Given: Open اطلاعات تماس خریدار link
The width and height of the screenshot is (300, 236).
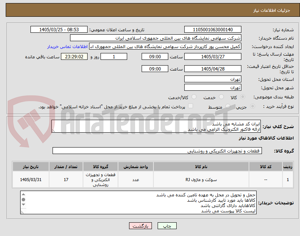Looking at the screenshot, I should tap(67, 47).
